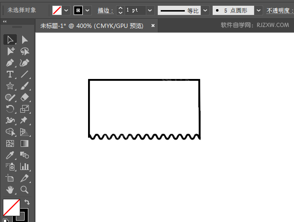Select the Curvature tool
The height and width of the screenshot is (222, 294).
click(25, 63)
